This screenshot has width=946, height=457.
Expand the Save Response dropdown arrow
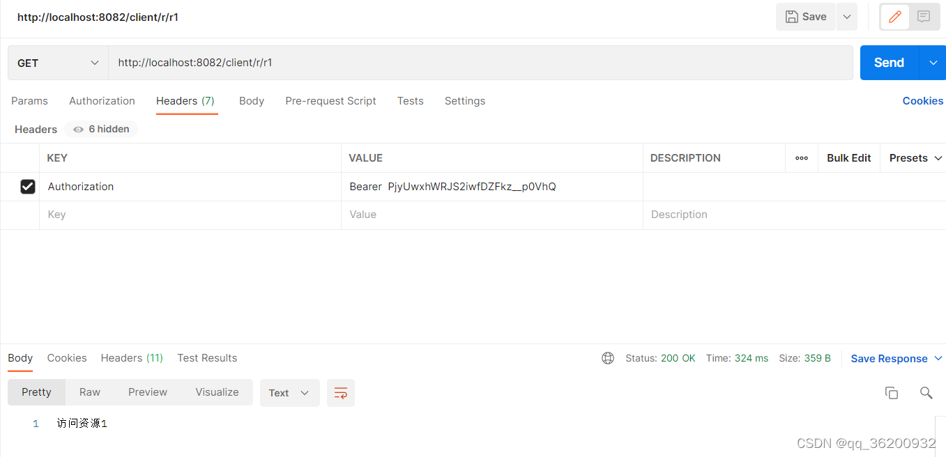point(938,359)
